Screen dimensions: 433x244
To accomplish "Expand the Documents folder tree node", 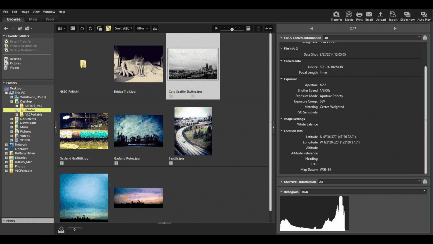I will point(12,119).
